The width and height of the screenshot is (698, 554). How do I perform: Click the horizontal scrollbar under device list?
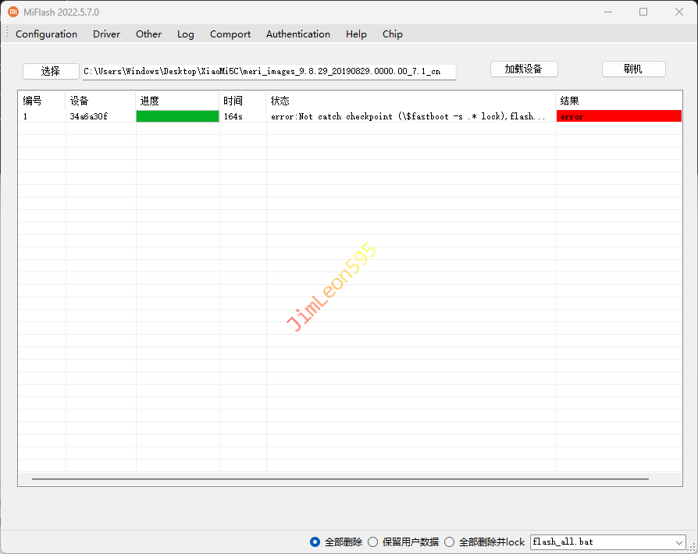pyautogui.click(x=340, y=478)
